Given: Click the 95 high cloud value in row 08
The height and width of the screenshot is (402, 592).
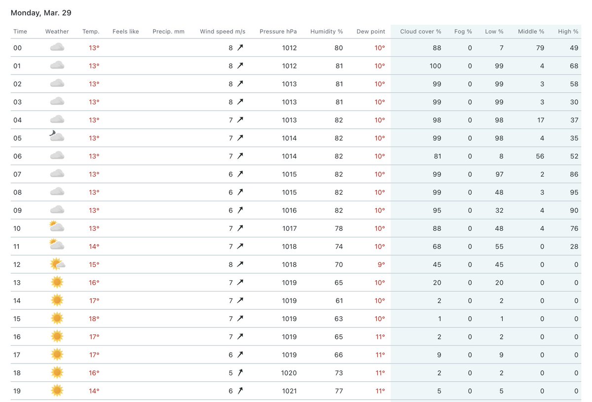Looking at the screenshot, I should (574, 192).
